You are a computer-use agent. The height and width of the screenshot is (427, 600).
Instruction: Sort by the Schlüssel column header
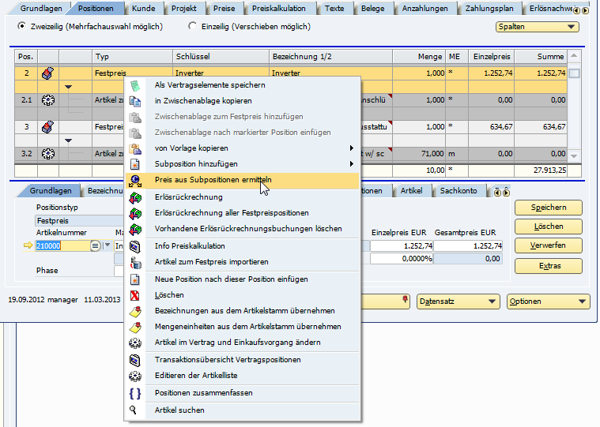coord(221,57)
